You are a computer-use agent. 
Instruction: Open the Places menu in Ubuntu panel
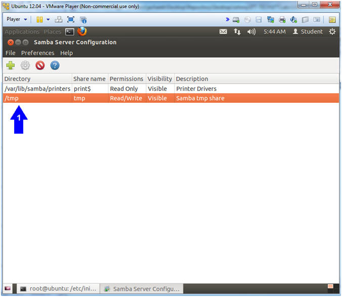(x=53, y=32)
